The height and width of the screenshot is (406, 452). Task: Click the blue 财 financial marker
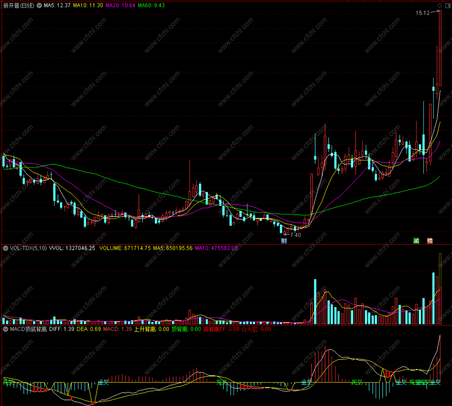pos(284,241)
